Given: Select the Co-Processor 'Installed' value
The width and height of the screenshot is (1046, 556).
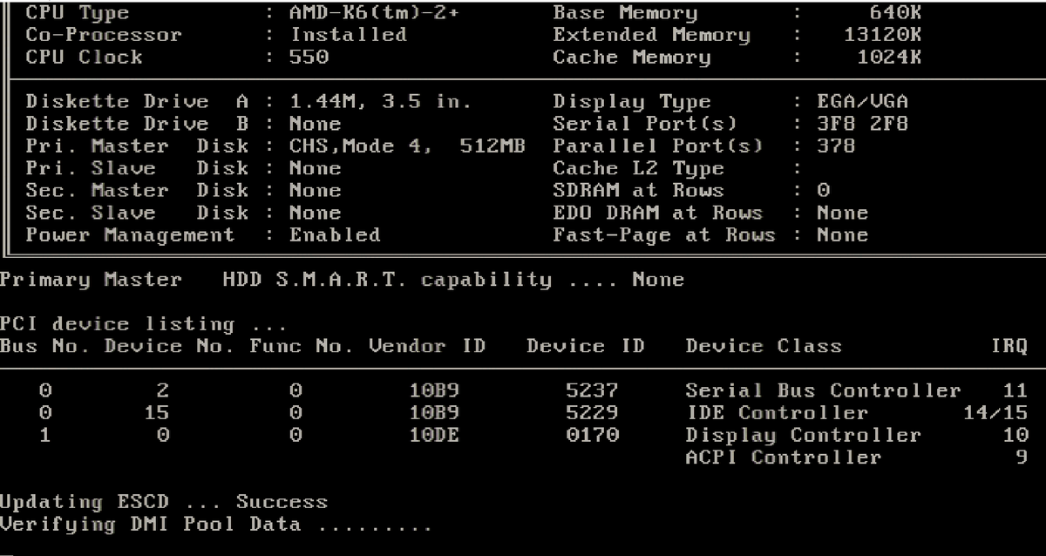Looking at the screenshot, I should tap(349, 35).
